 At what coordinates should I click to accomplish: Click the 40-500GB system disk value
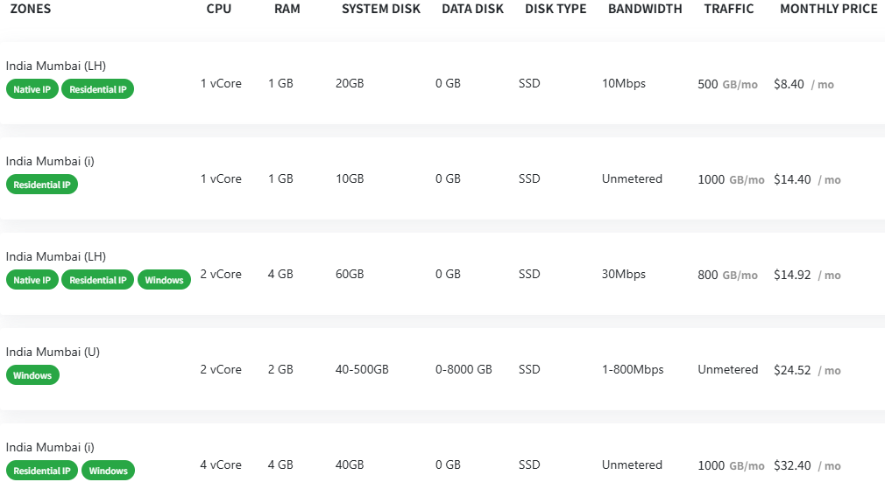[362, 369]
